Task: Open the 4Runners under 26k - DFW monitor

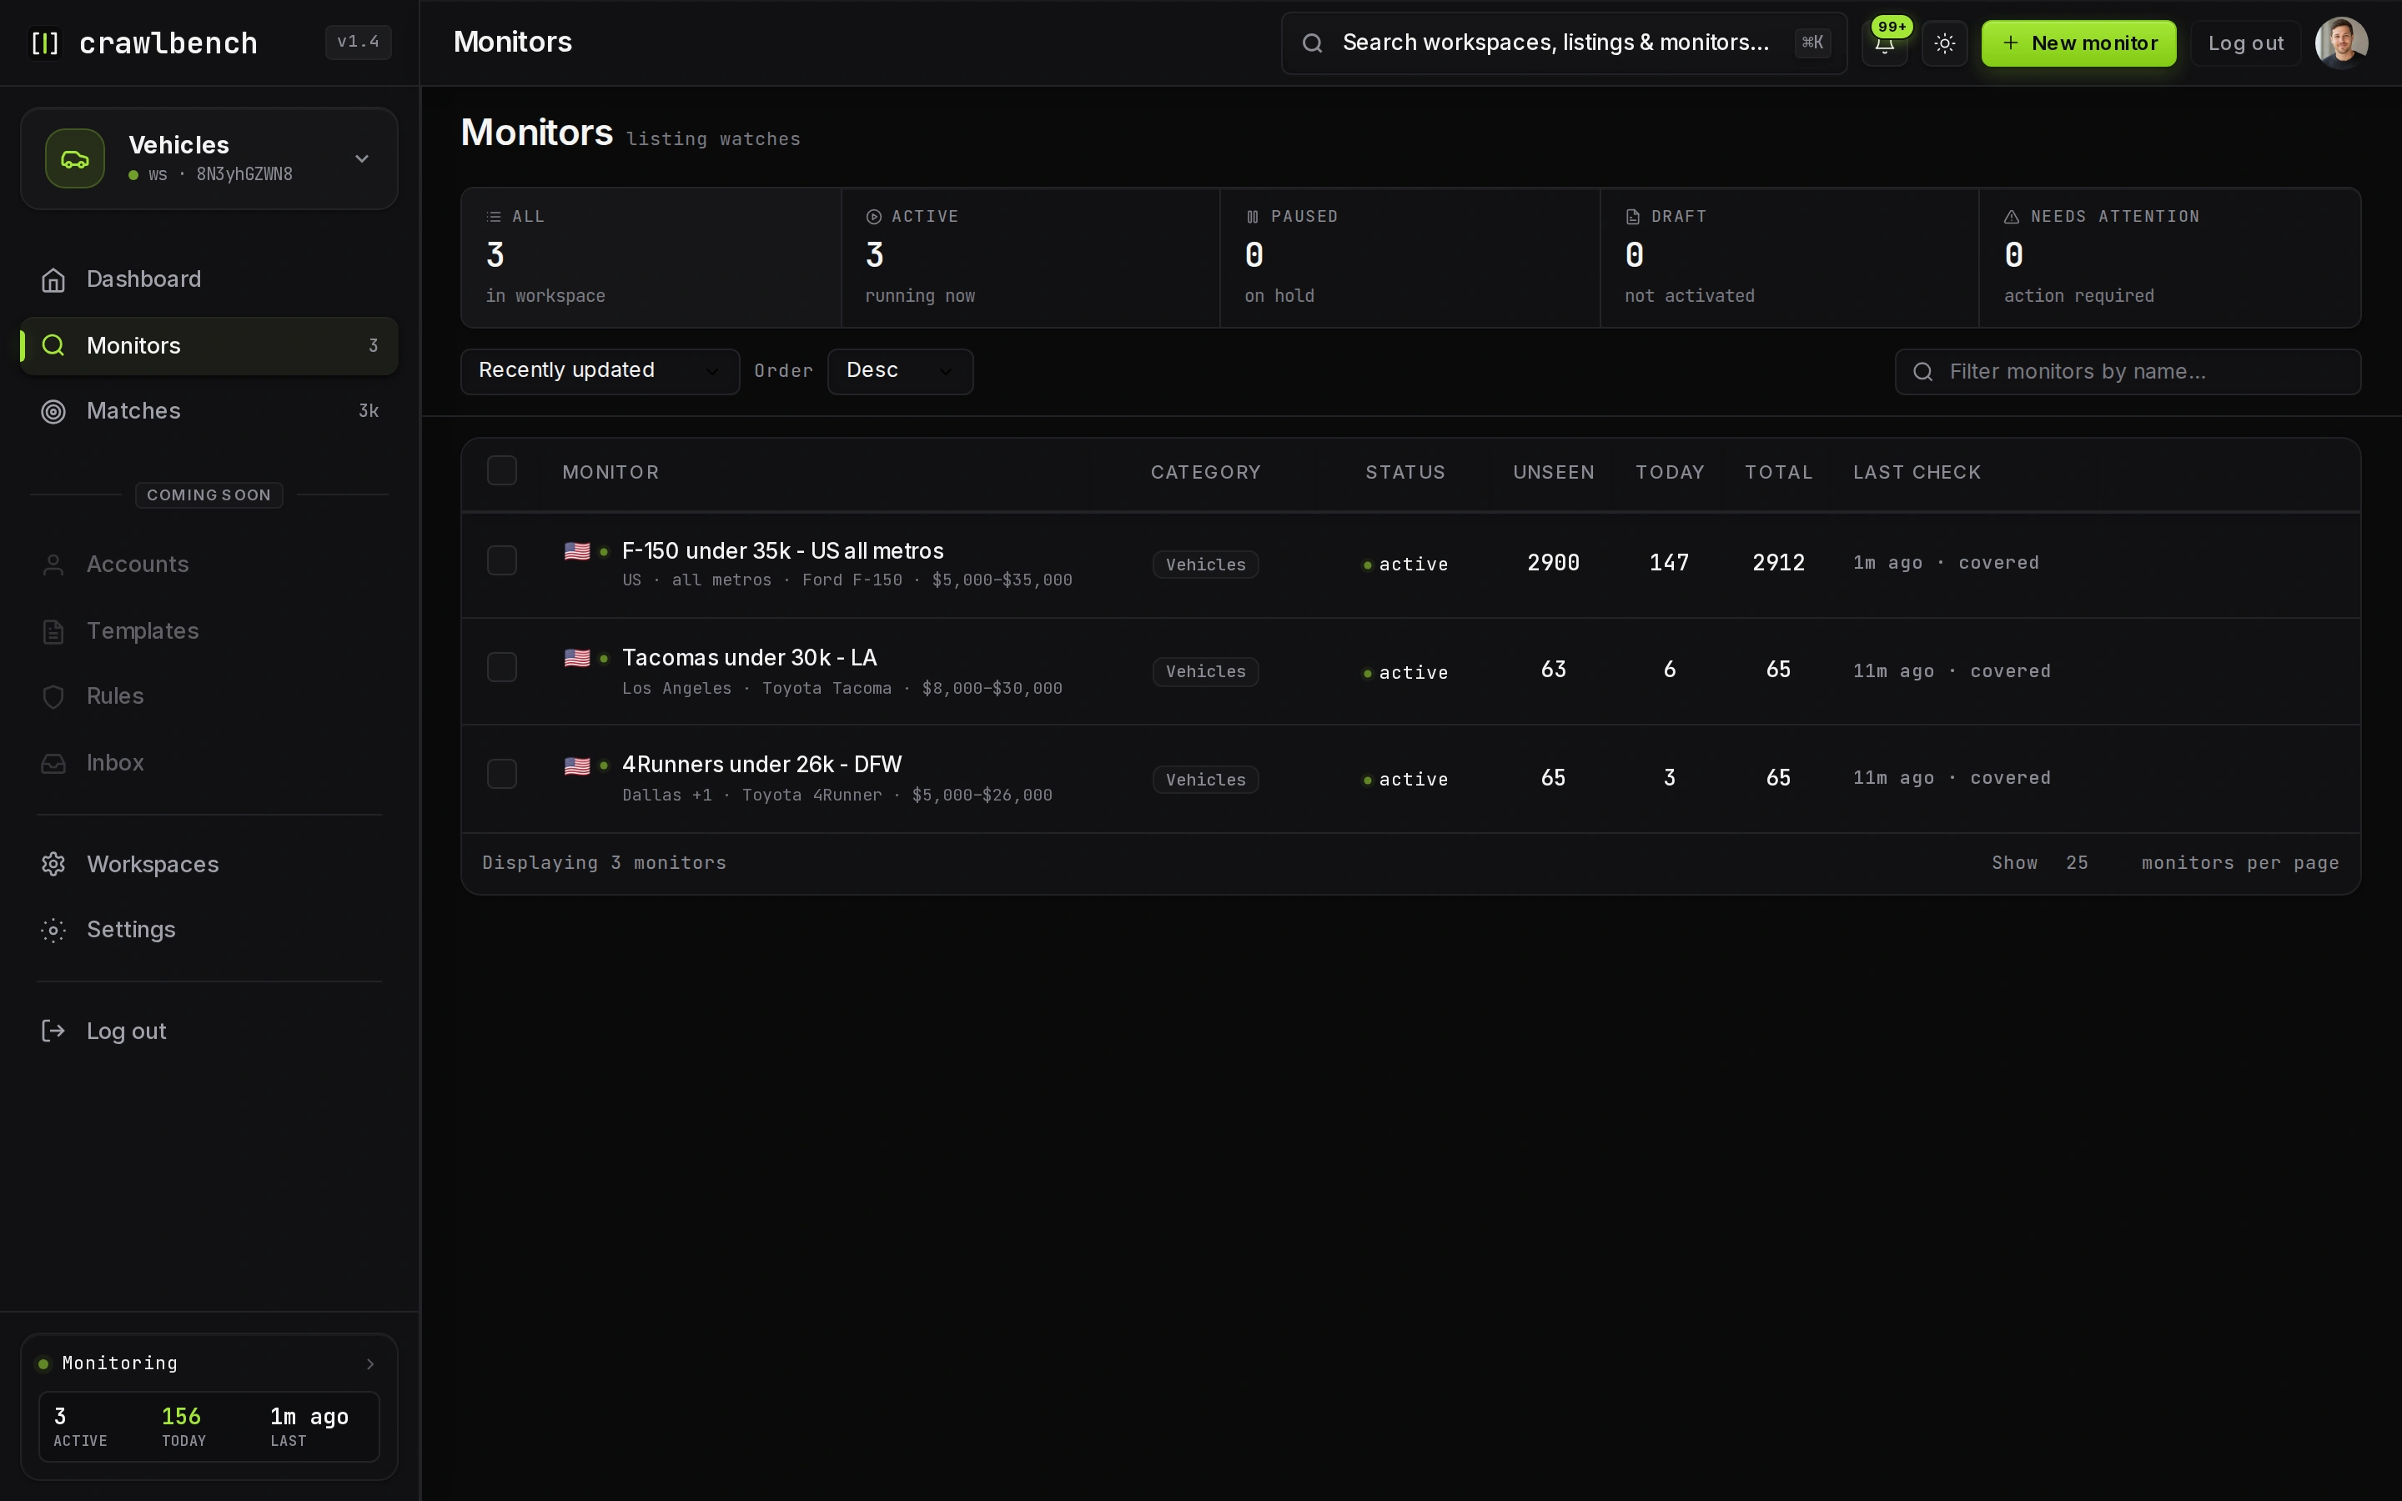Action: point(761,766)
